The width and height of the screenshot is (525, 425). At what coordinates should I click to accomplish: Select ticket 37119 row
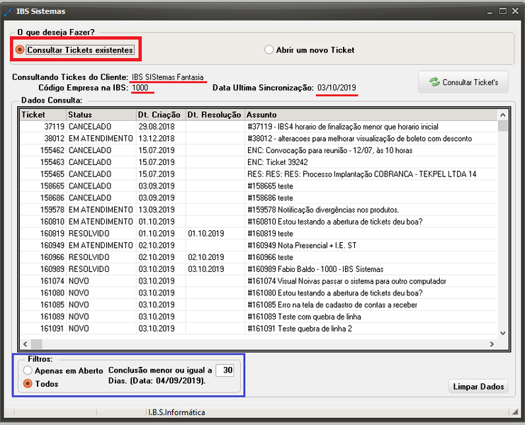(x=259, y=127)
